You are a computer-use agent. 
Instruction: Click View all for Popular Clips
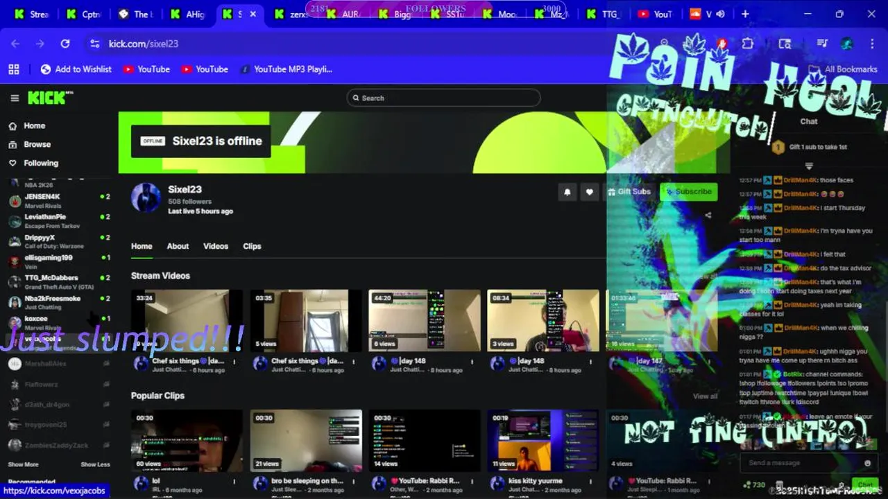tap(705, 396)
